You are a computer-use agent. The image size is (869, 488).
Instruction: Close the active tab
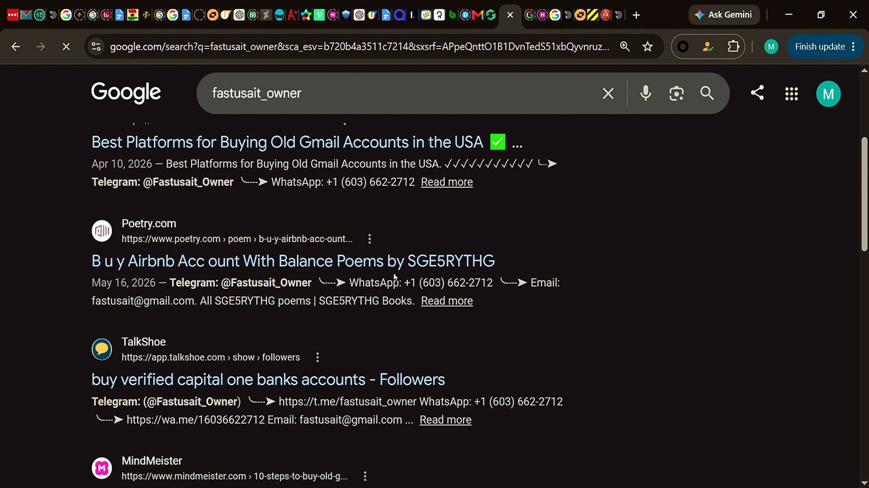coord(510,15)
